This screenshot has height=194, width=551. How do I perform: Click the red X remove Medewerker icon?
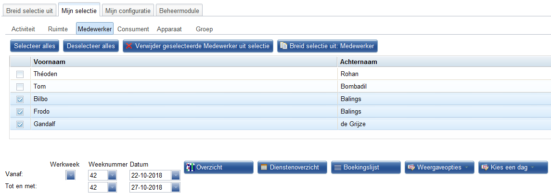[x=129, y=46]
